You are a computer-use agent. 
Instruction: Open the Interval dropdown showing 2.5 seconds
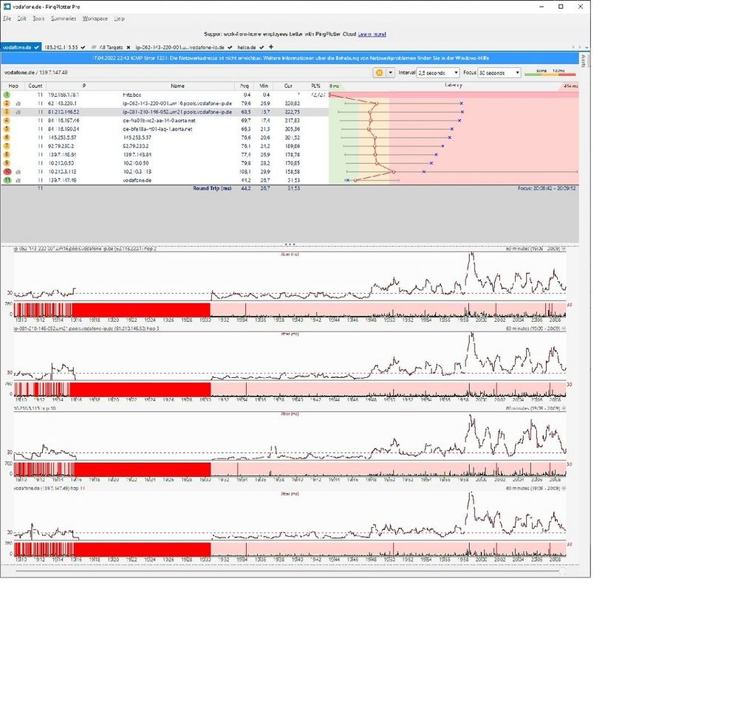pos(438,73)
